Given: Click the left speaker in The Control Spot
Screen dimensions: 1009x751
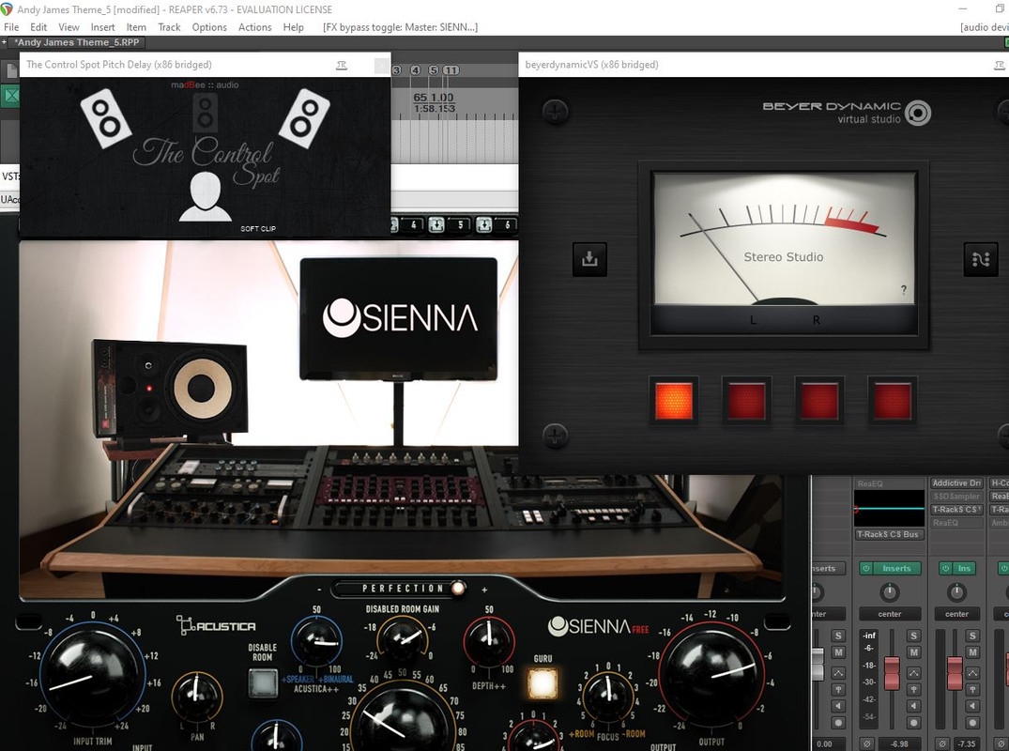Looking at the screenshot, I should point(105,117).
